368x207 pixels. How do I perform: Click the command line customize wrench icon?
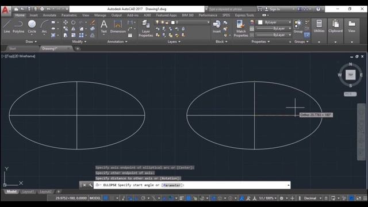(x=90, y=185)
